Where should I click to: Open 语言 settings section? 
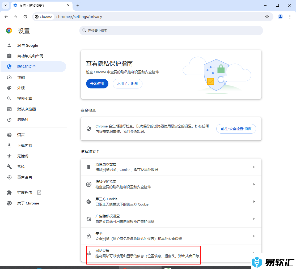point(33,135)
